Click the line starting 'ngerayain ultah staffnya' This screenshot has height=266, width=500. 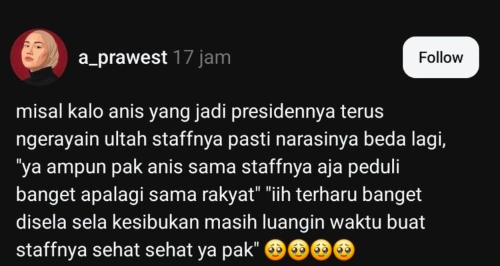(x=231, y=140)
